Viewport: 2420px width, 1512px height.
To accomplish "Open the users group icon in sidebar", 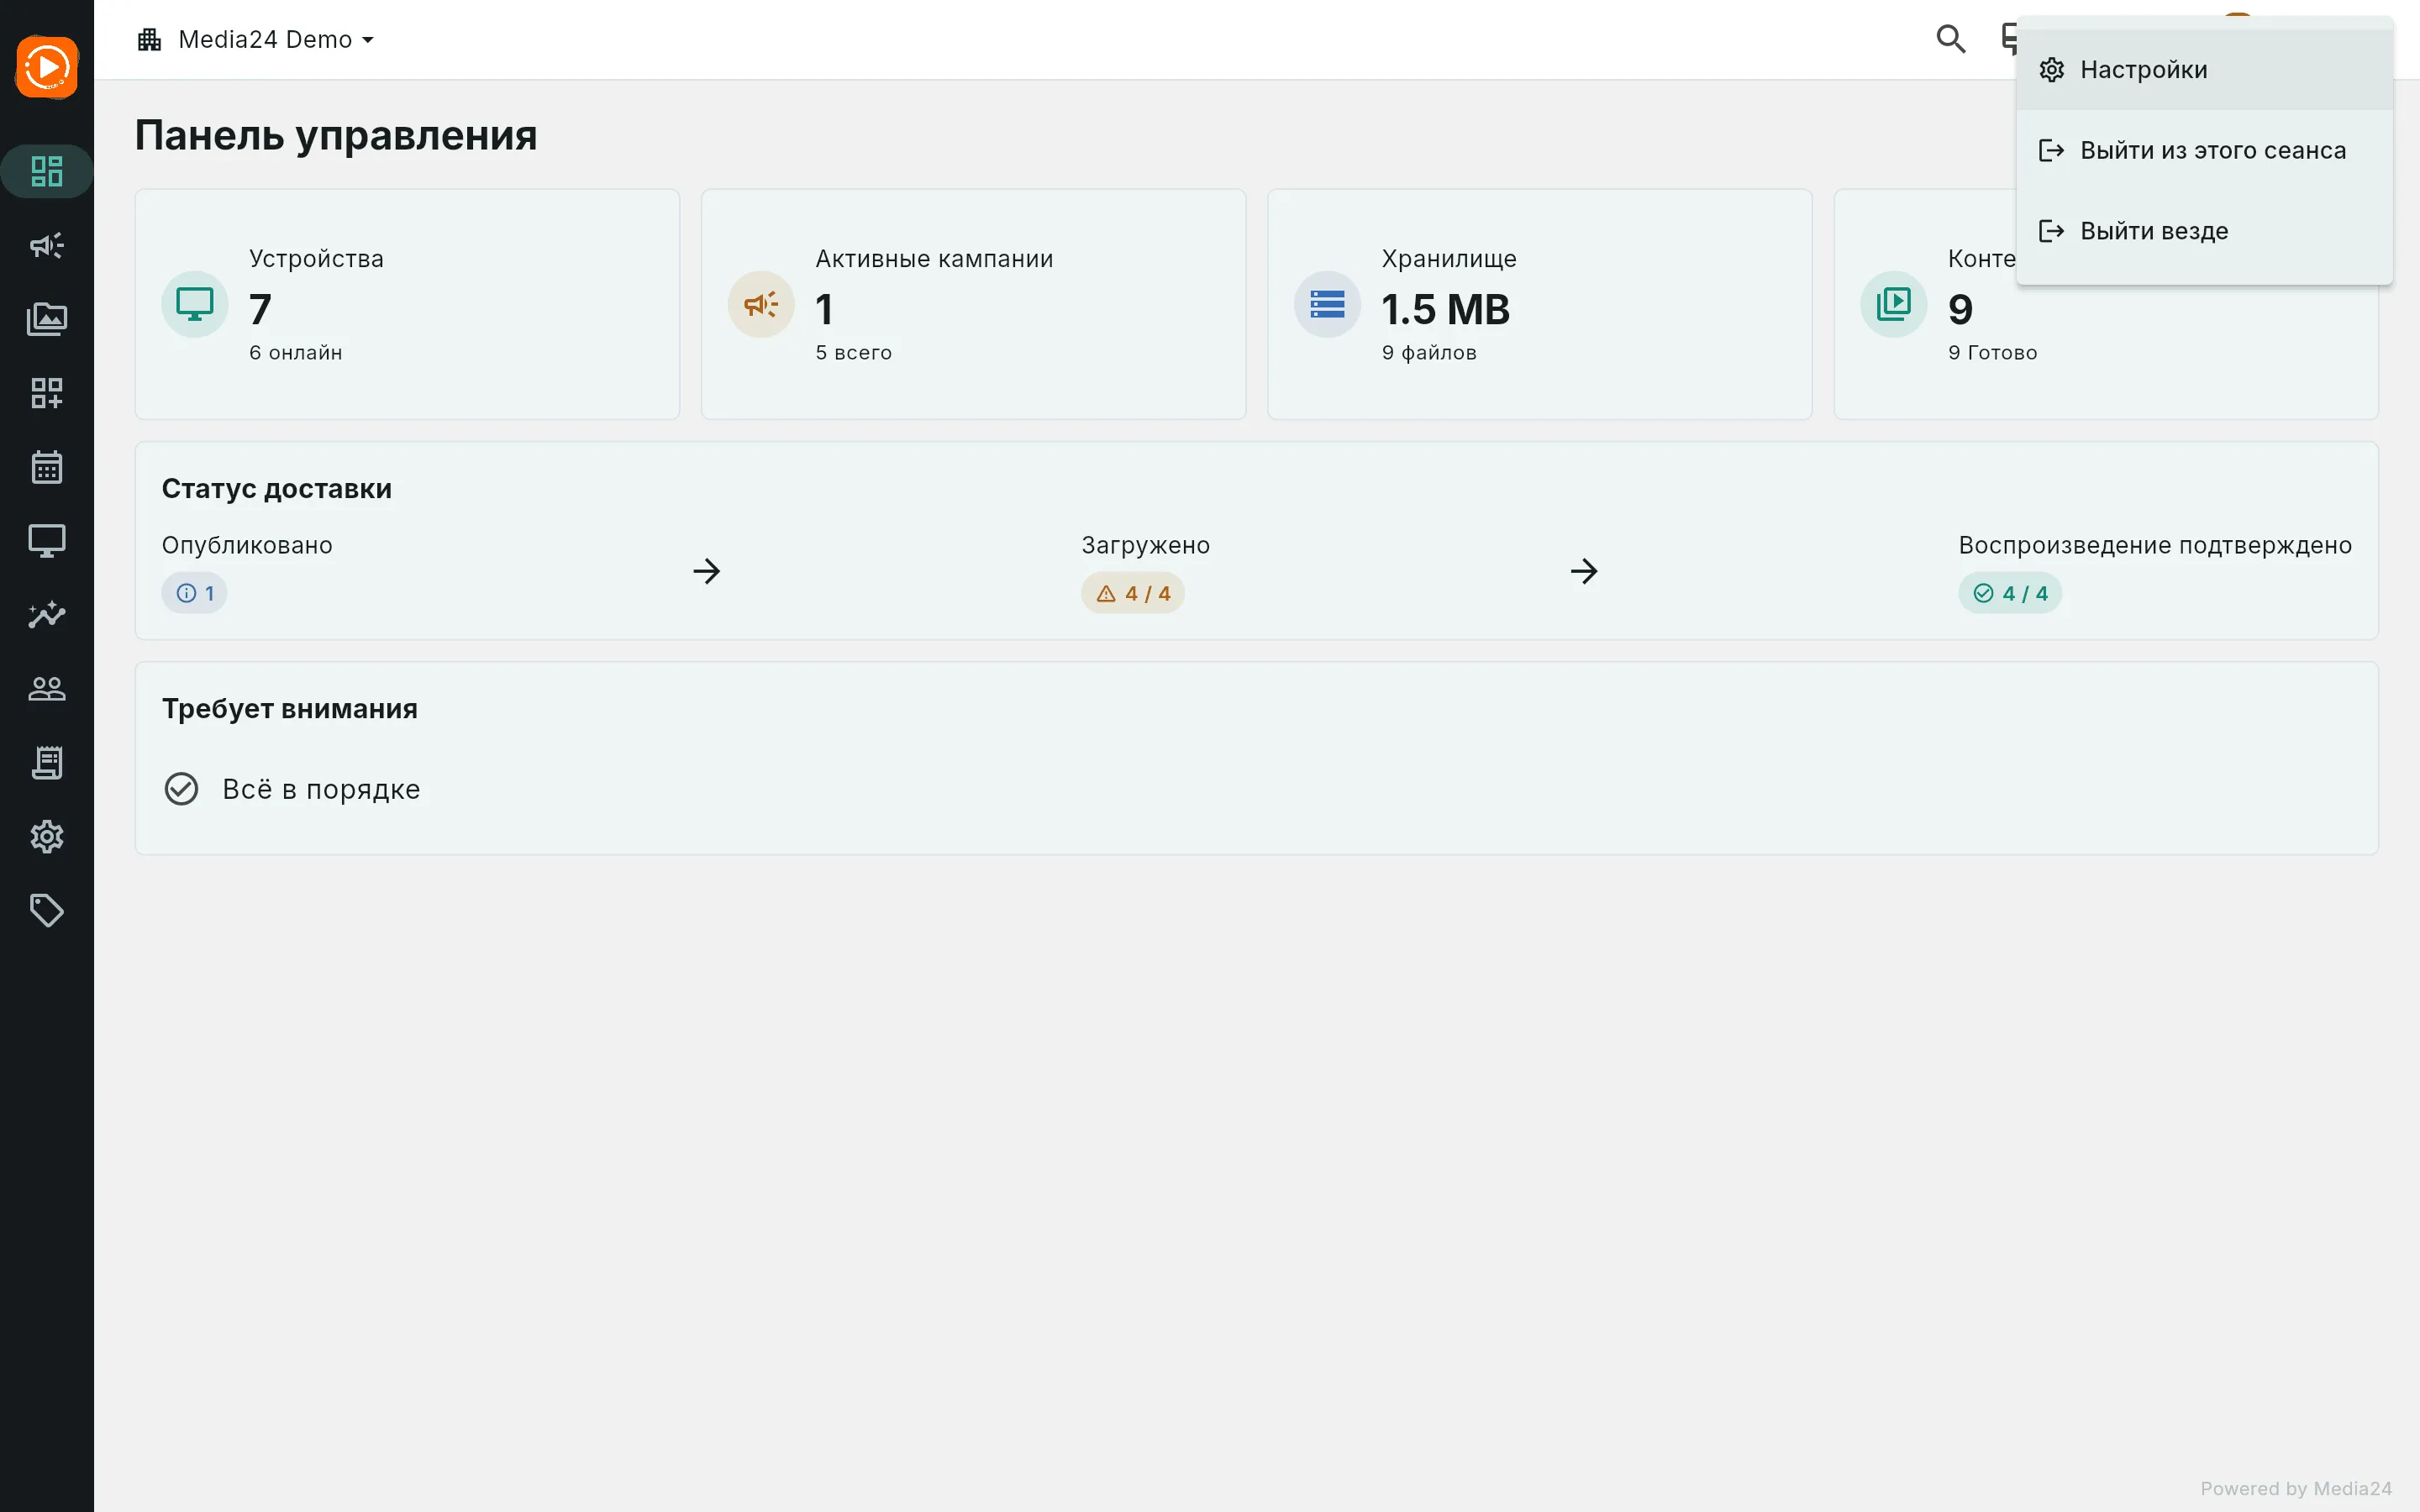I will point(47,689).
